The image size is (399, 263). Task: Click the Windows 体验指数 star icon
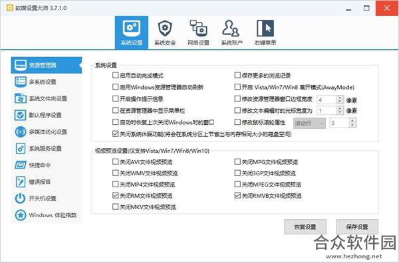(21, 215)
